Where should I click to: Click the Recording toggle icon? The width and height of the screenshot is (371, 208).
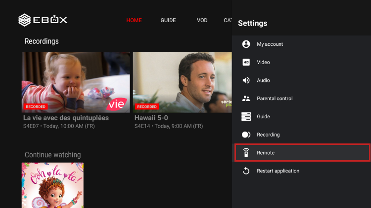[x=246, y=135]
